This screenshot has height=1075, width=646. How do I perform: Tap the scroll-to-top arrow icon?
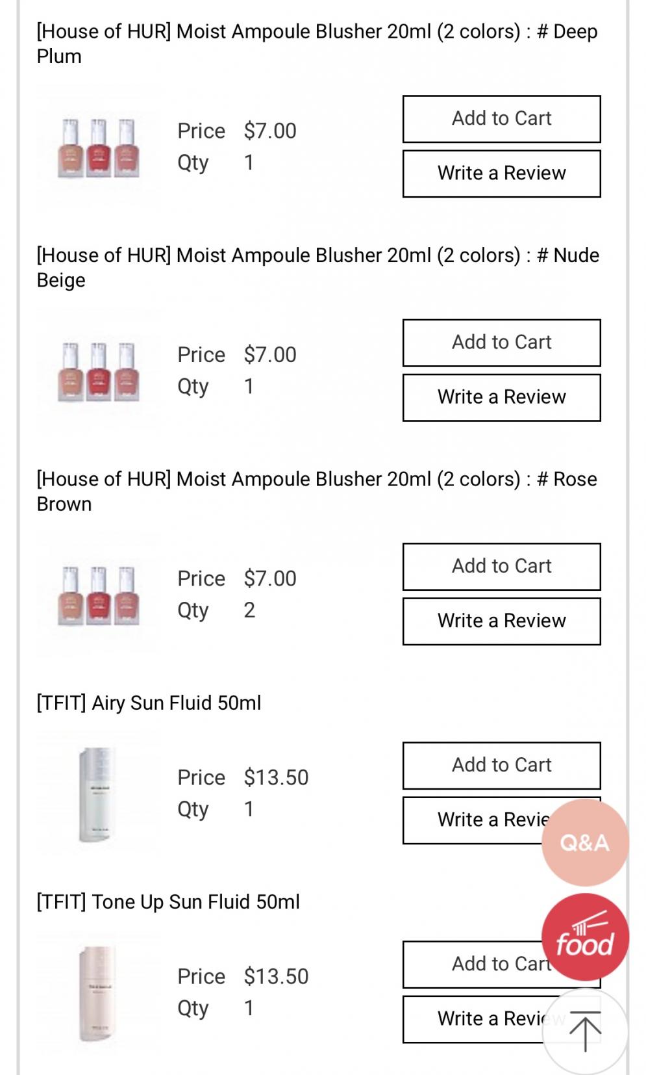[x=585, y=1031]
